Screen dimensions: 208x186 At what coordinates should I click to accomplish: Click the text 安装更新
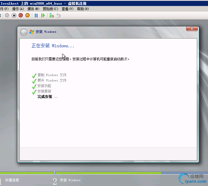(x=44, y=91)
